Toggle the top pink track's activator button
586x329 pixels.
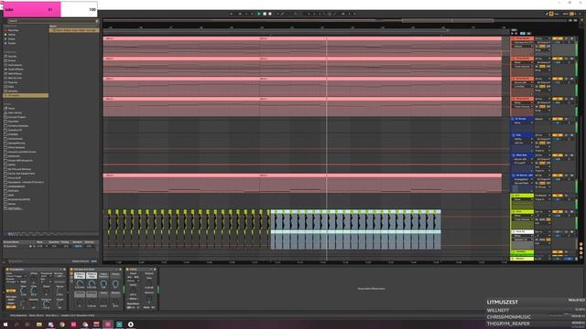coord(557,38)
